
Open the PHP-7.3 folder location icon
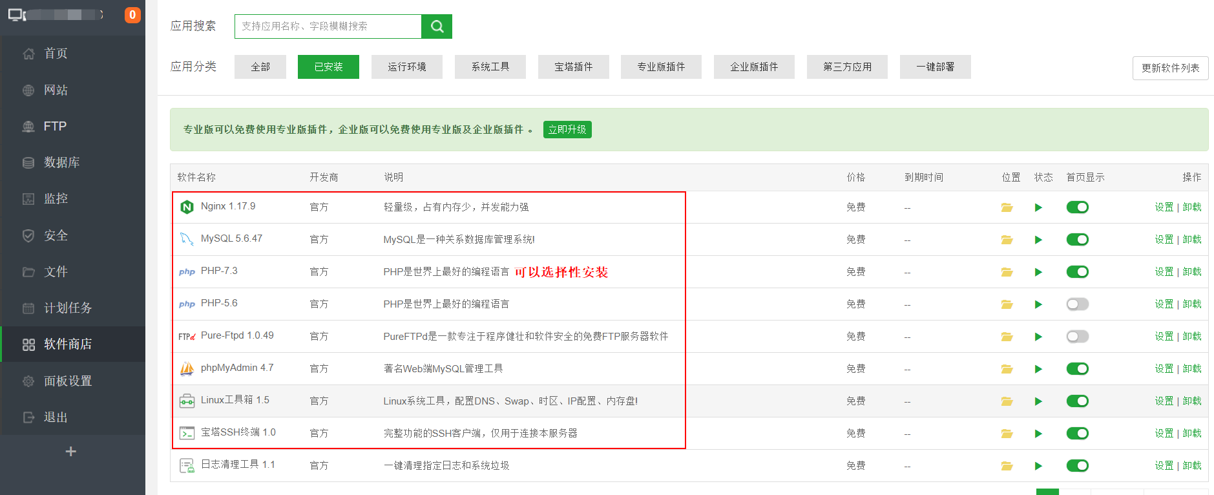pyautogui.click(x=1007, y=272)
